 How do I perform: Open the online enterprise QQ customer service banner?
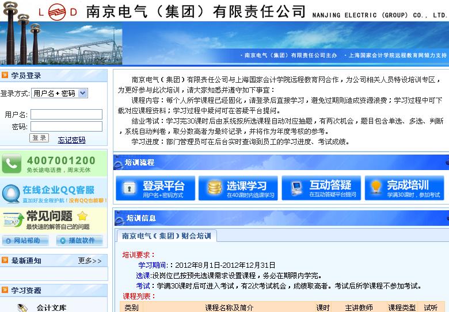54,194
